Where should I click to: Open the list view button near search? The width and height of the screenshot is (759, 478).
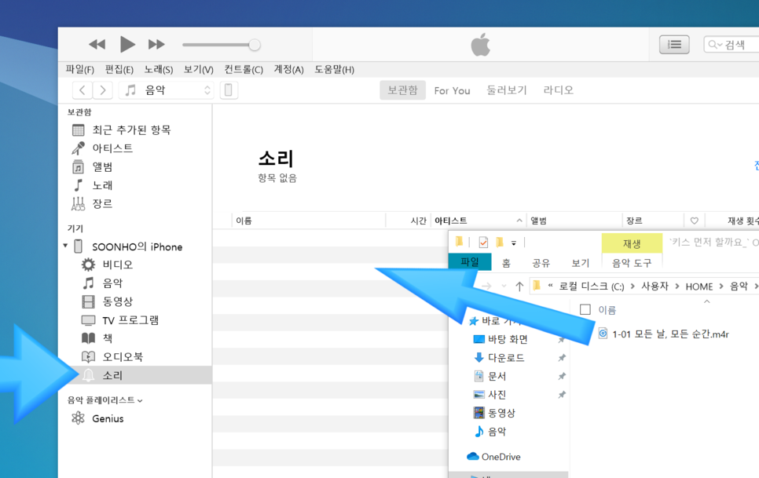pyautogui.click(x=674, y=45)
